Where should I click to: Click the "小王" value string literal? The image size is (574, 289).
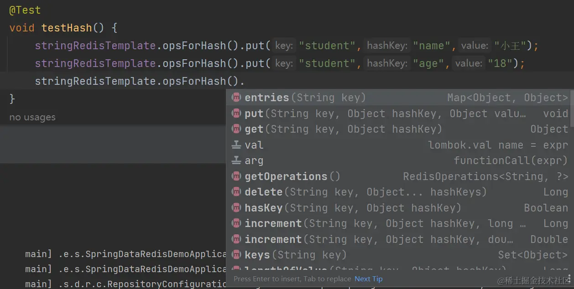(510, 46)
